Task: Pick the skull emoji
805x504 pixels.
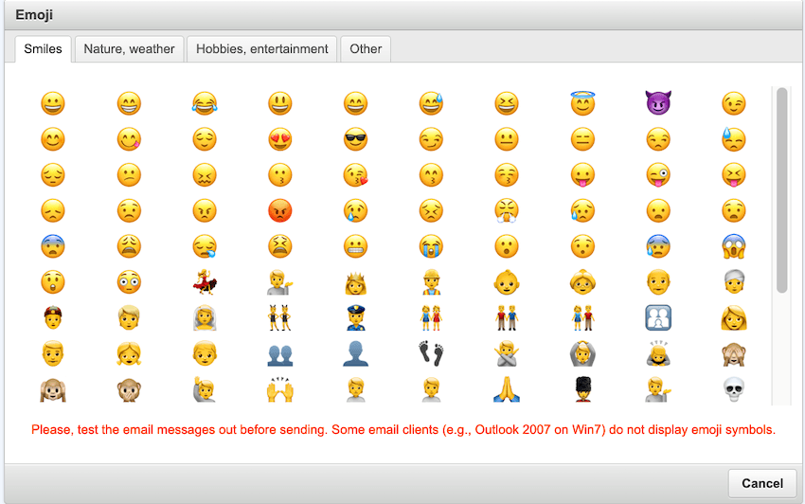Action: (734, 389)
